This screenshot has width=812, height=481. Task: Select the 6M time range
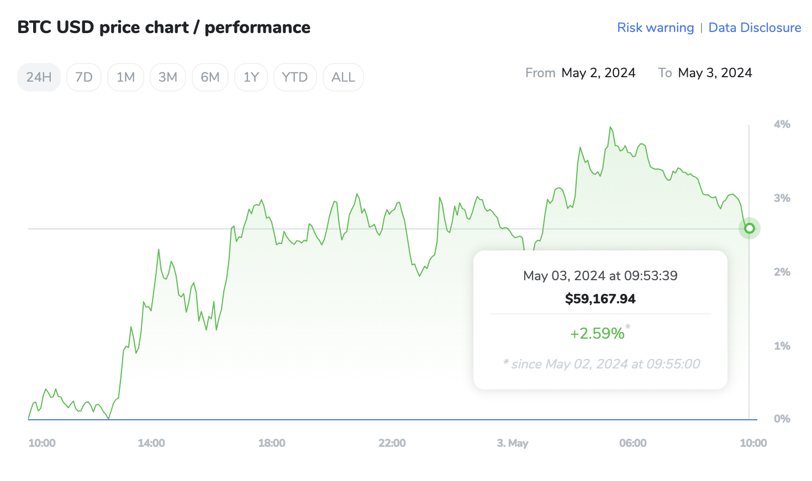210,77
